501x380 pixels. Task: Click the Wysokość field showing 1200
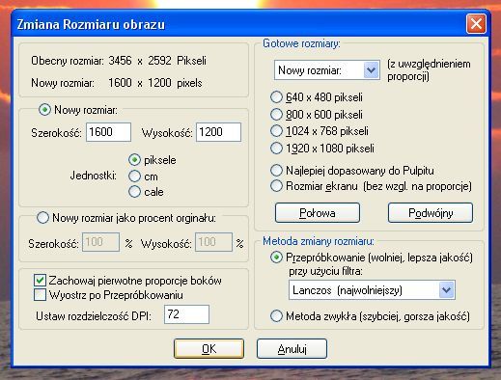pyautogui.click(x=218, y=132)
